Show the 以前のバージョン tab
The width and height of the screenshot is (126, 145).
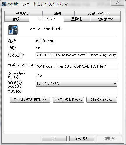[x=98, y=13]
